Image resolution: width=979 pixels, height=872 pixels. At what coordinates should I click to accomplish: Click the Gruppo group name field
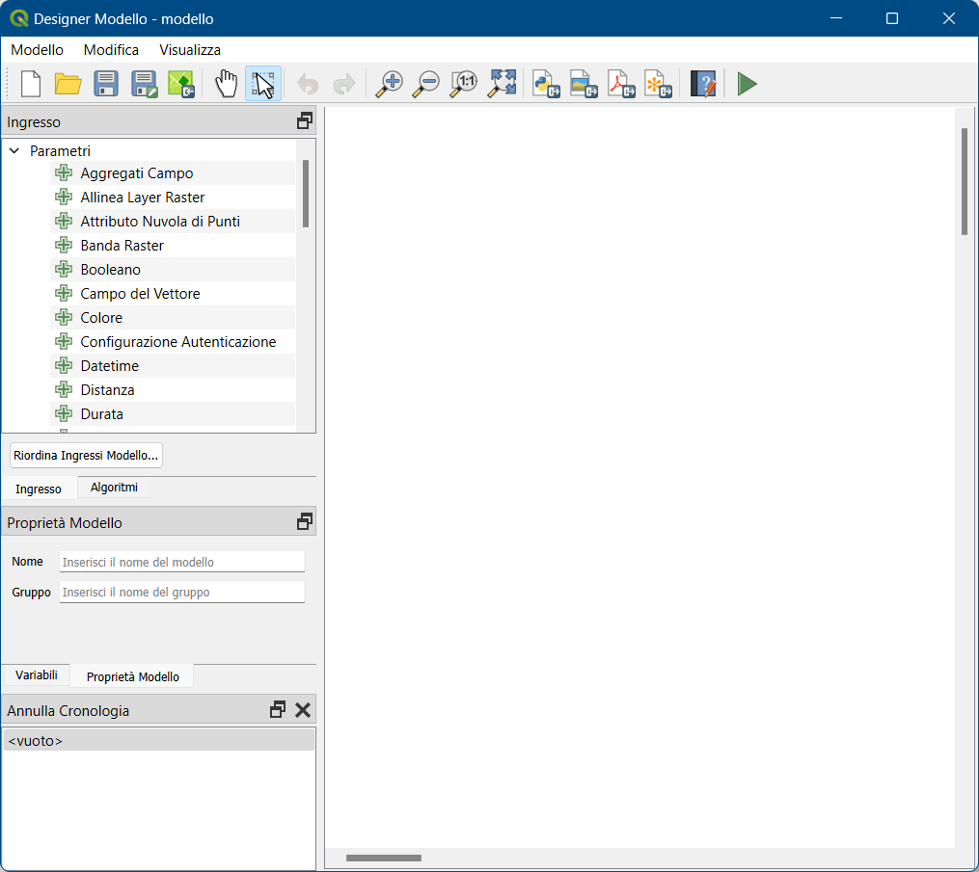(181, 592)
